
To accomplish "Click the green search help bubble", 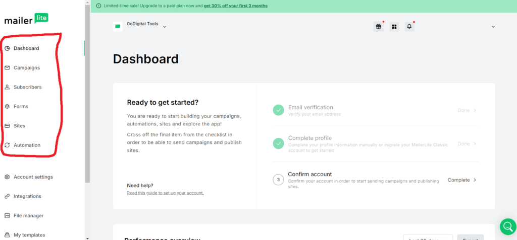I will coord(508,226).
